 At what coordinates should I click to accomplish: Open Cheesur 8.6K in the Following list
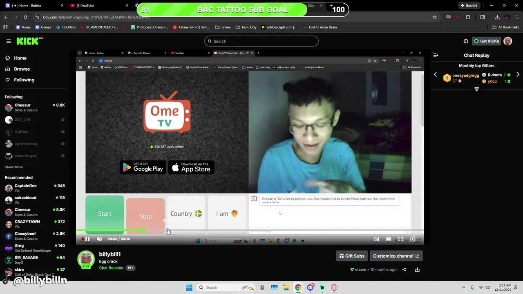pos(35,108)
